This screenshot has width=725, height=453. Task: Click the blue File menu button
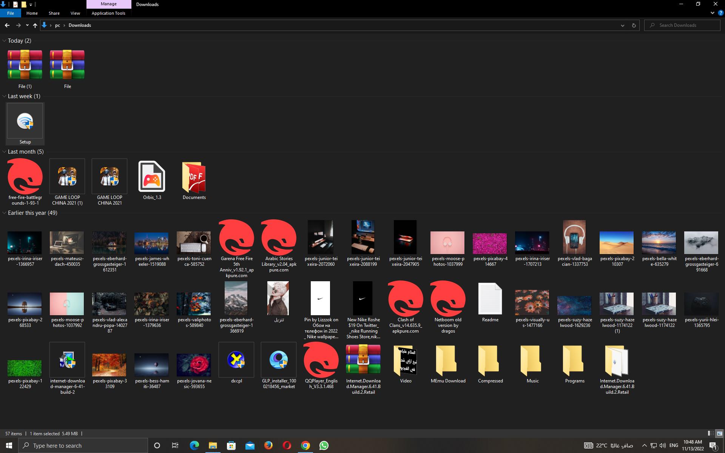point(11,13)
